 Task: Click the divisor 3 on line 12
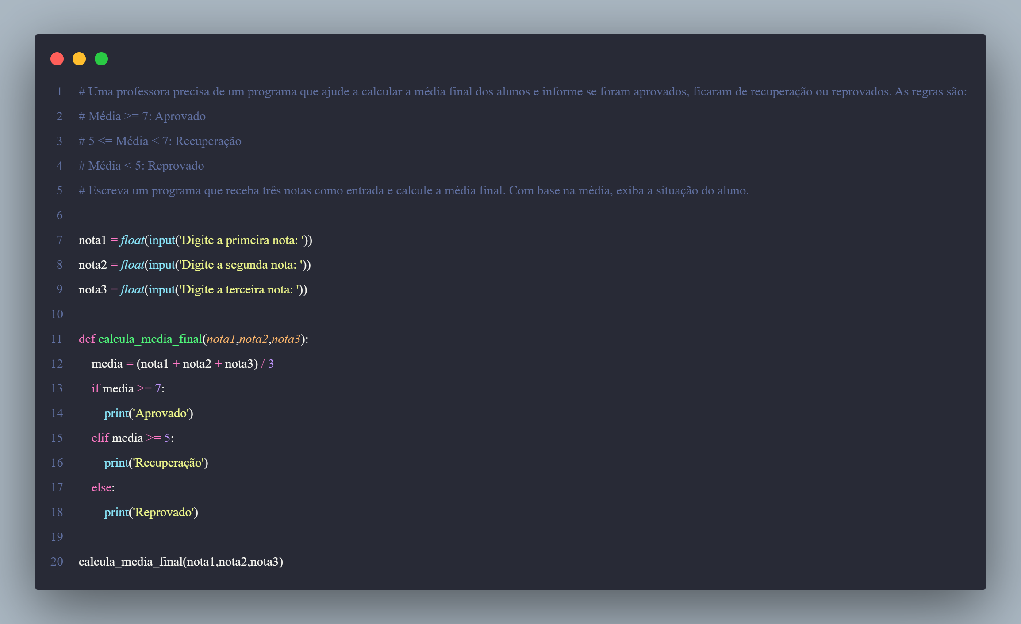click(271, 364)
